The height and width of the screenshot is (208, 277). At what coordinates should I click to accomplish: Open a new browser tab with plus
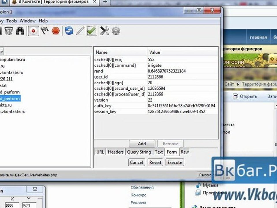click(105, 2)
